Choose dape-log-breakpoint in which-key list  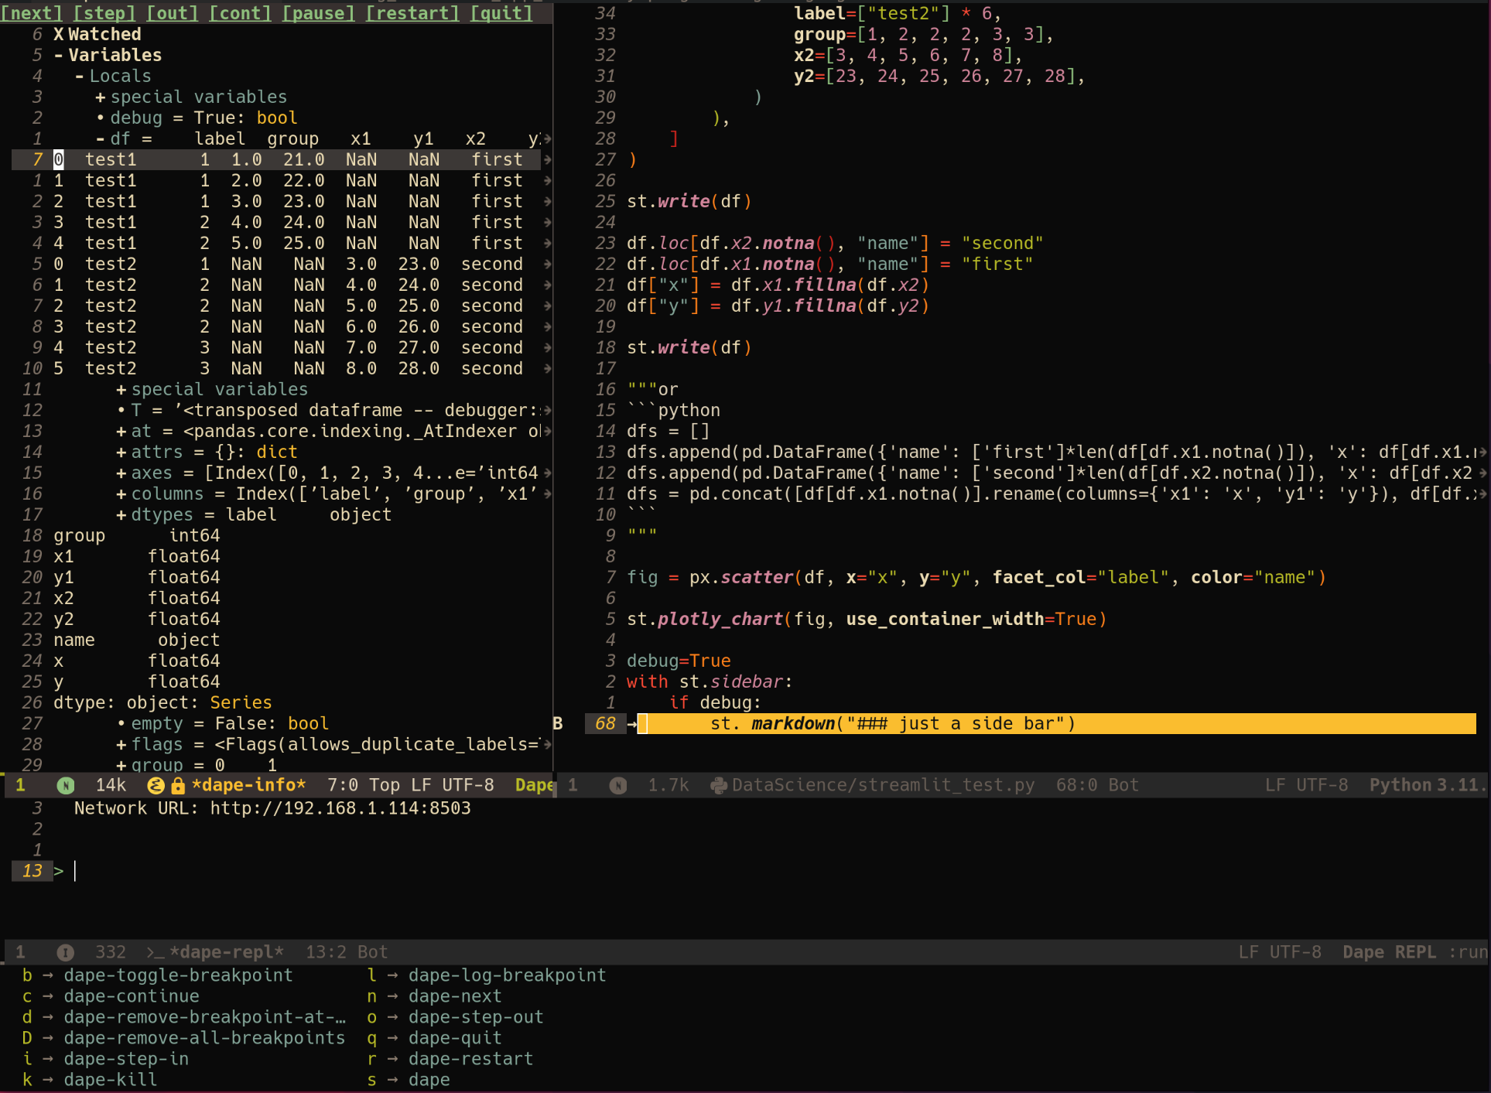507,975
